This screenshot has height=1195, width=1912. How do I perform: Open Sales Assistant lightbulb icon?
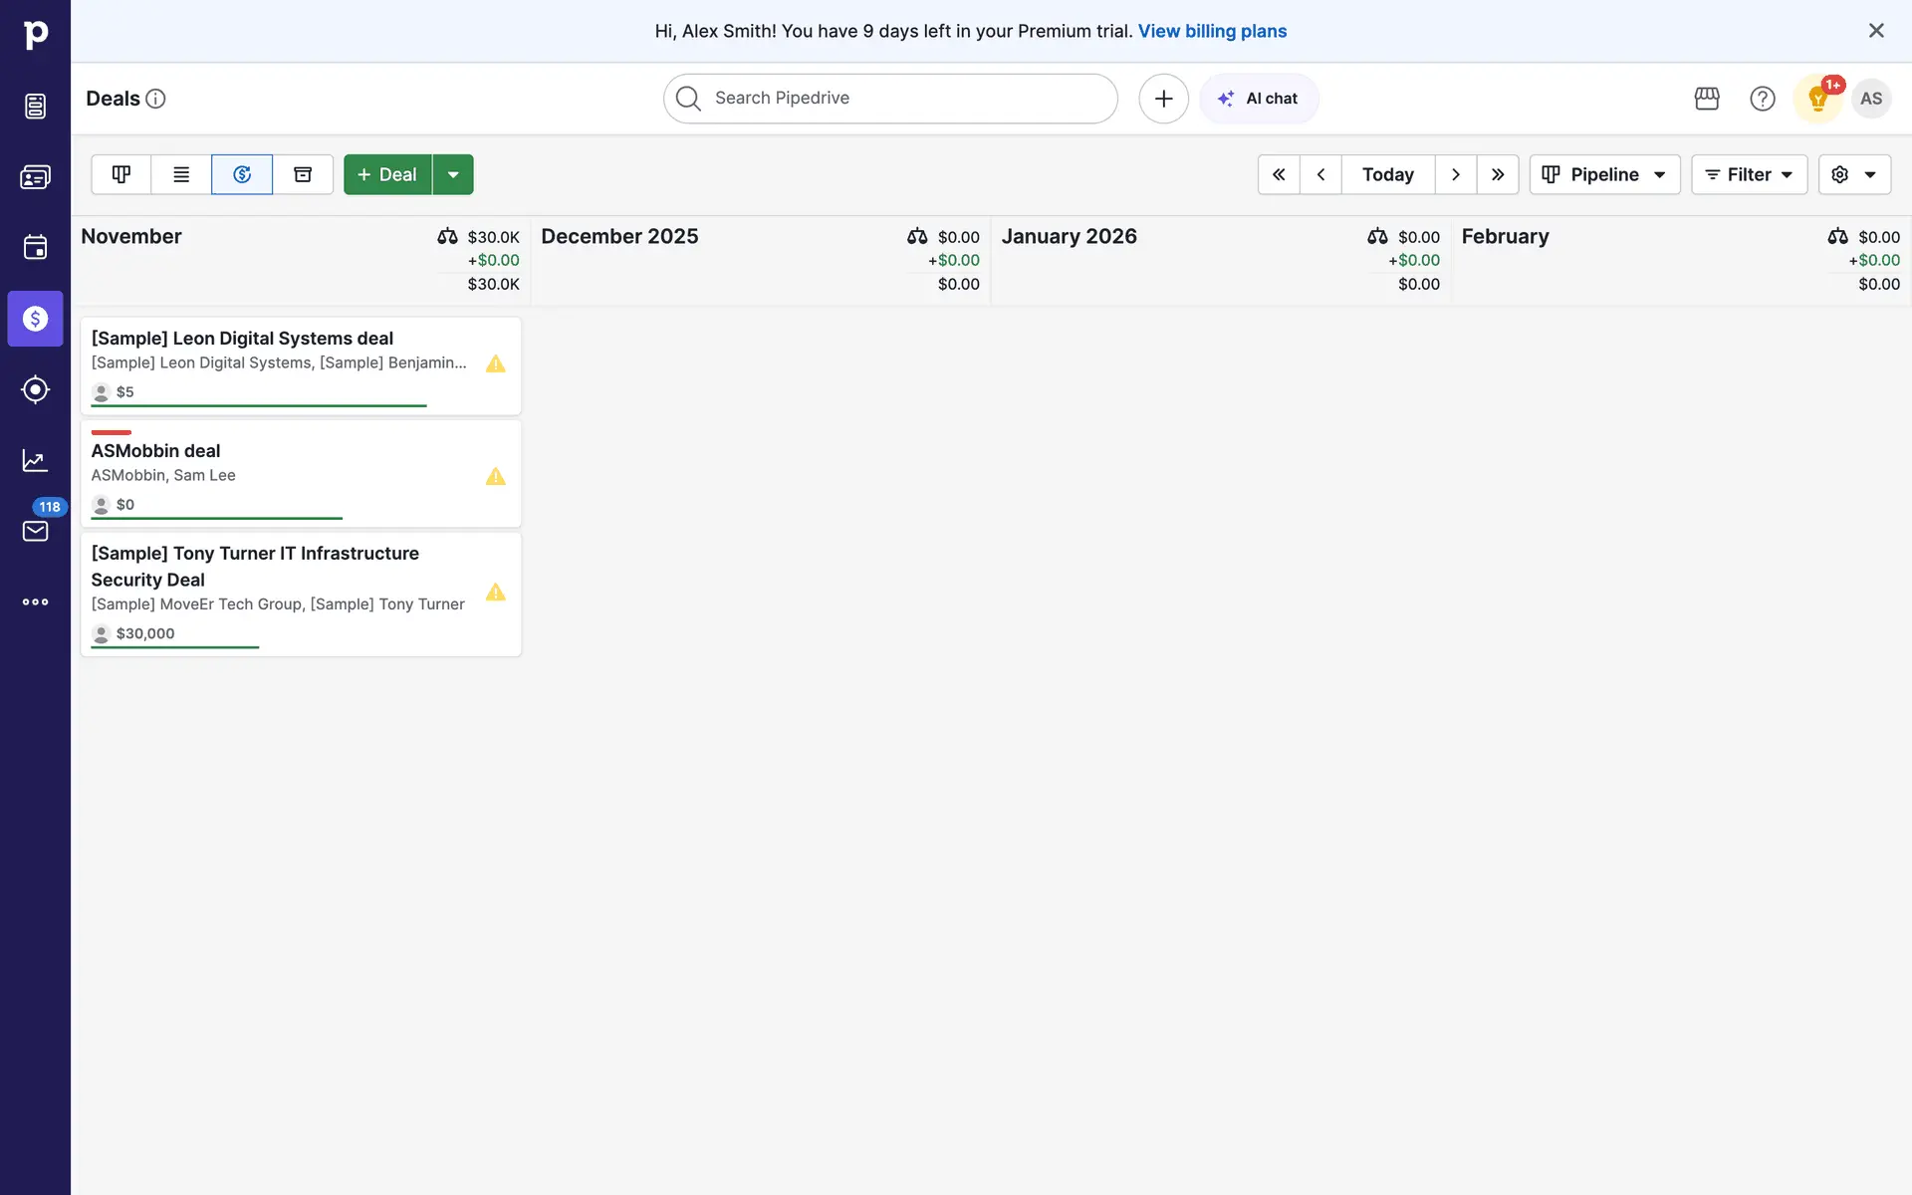pyautogui.click(x=1817, y=99)
